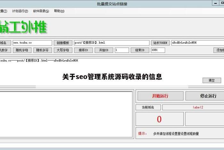Click the green logo banner
Viewport: 224px width, 150px height.
(x=24, y=27)
